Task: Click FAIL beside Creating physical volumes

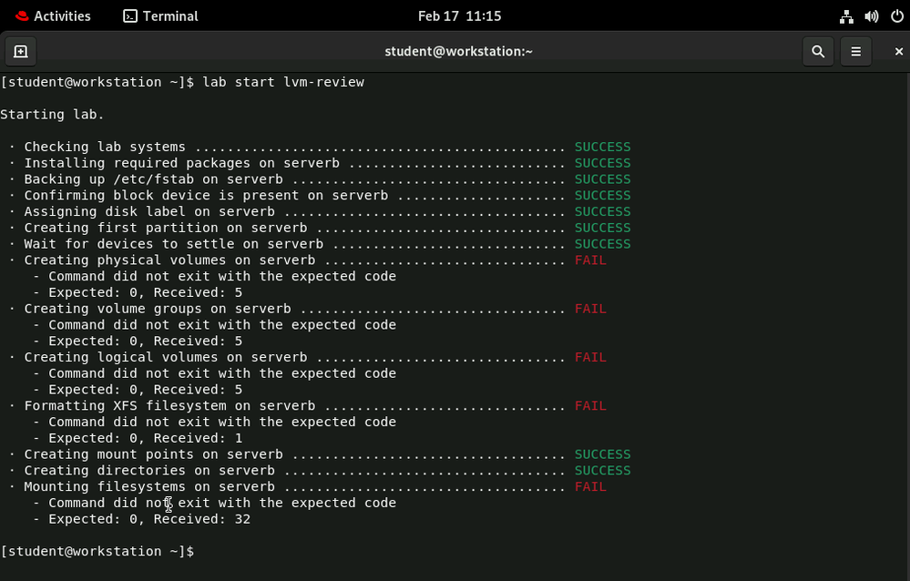Action: point(590,260)
